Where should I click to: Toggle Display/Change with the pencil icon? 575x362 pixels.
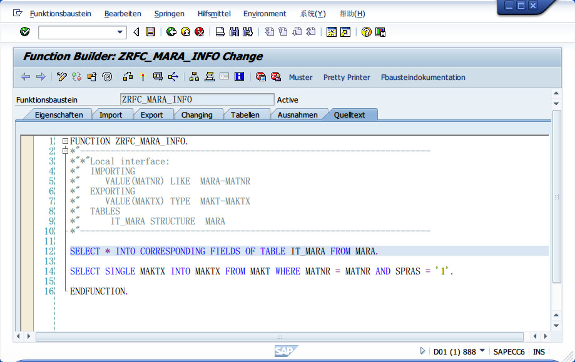pos(61,76)
